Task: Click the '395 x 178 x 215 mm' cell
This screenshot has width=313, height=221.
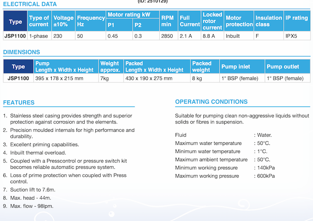Action: click(x=66, y=78)
